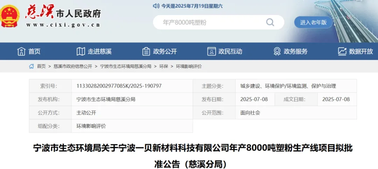This screenshot has height=169, width=378.
Task: Click the person card icon beside 政民互动
Action: (211, 51)
